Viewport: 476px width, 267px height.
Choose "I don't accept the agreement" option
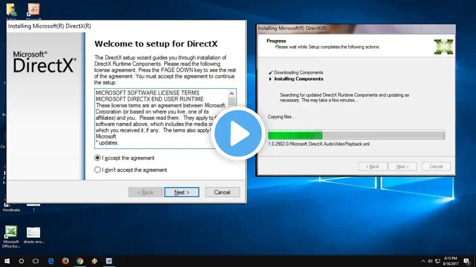click(x=98, y=170)
